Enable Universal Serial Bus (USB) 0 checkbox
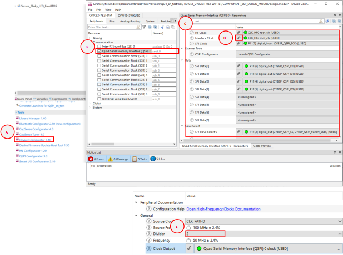 click(99, 99)
